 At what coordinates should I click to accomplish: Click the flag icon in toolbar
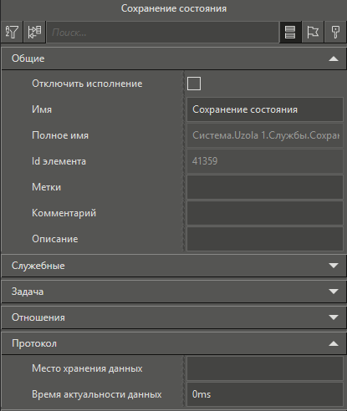click(313, 33)
